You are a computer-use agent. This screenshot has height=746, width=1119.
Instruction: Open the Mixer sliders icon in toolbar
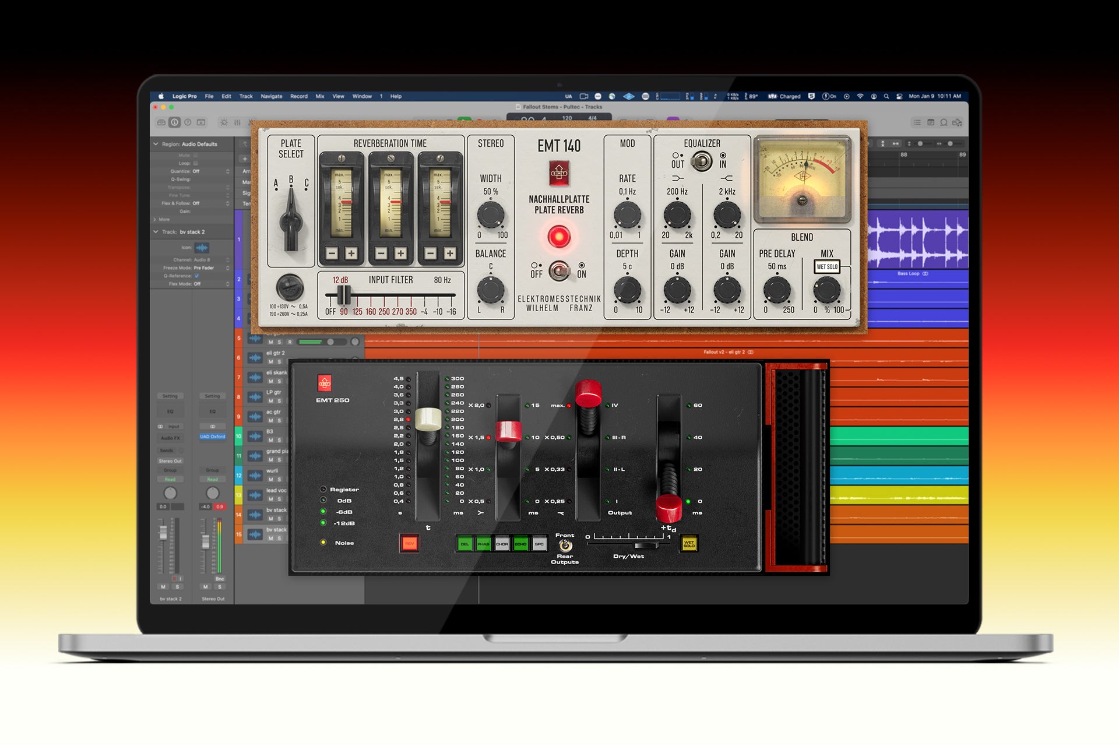(x=237, y=122)
